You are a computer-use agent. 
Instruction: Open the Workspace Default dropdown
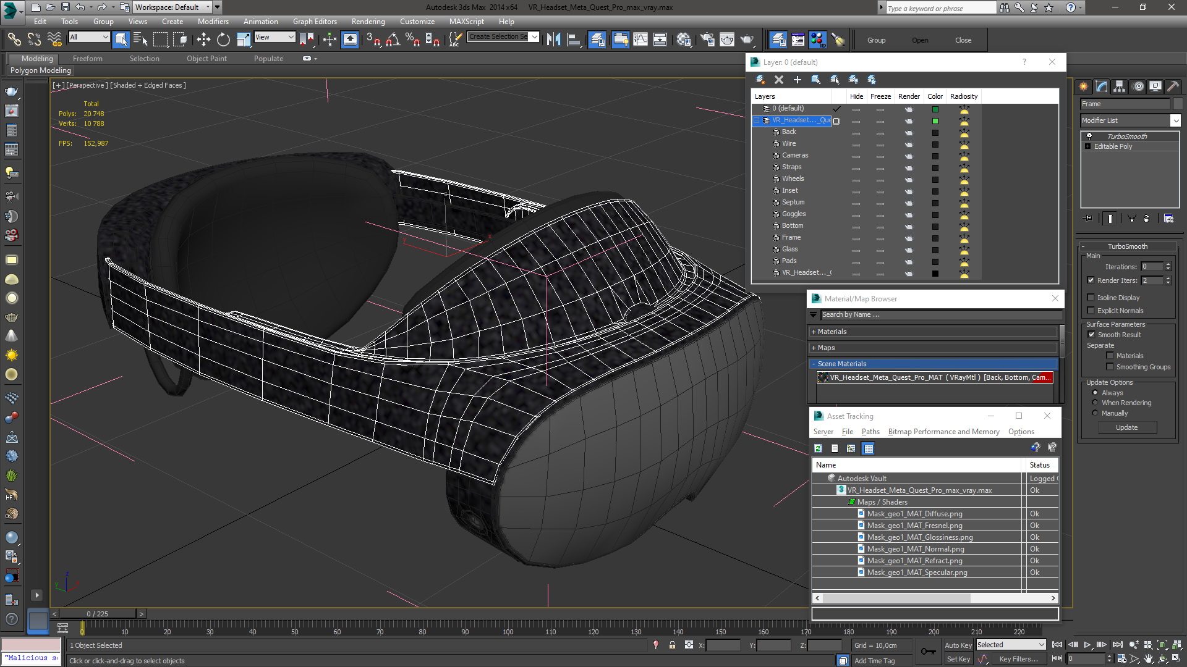point(172,7)
